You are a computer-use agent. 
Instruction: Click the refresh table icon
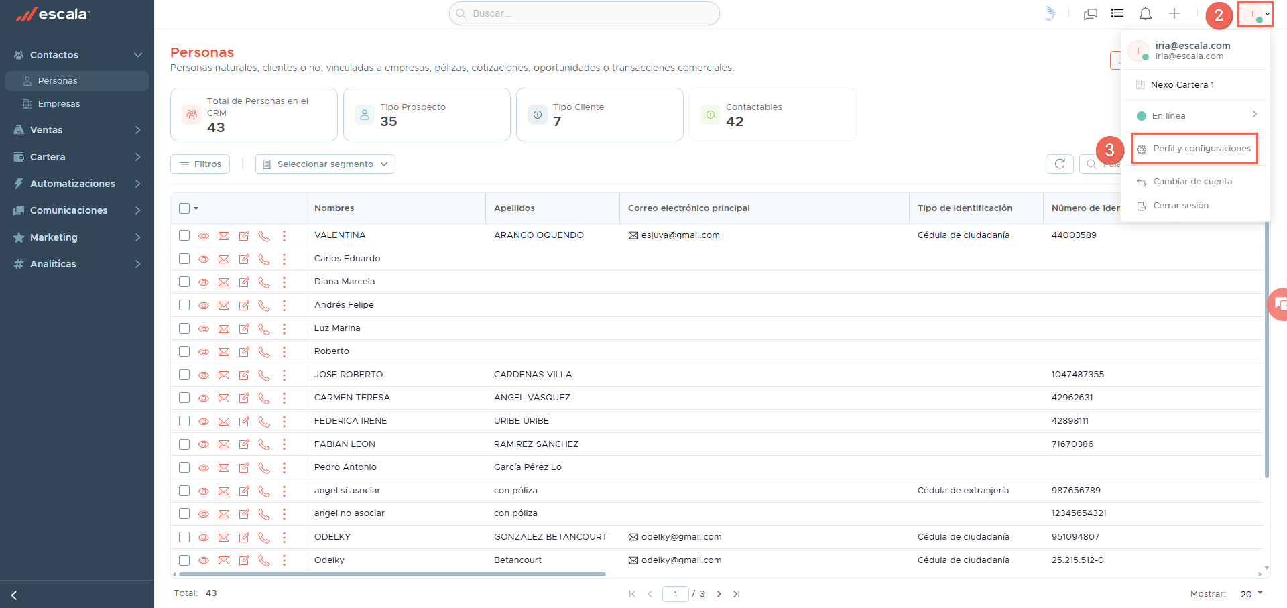1060,164
